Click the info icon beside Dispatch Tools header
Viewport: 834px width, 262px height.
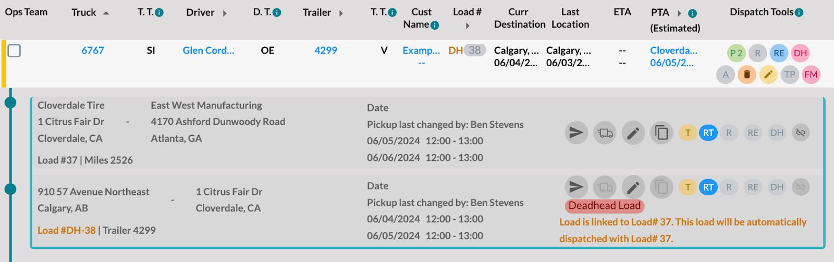coord(799,13)
